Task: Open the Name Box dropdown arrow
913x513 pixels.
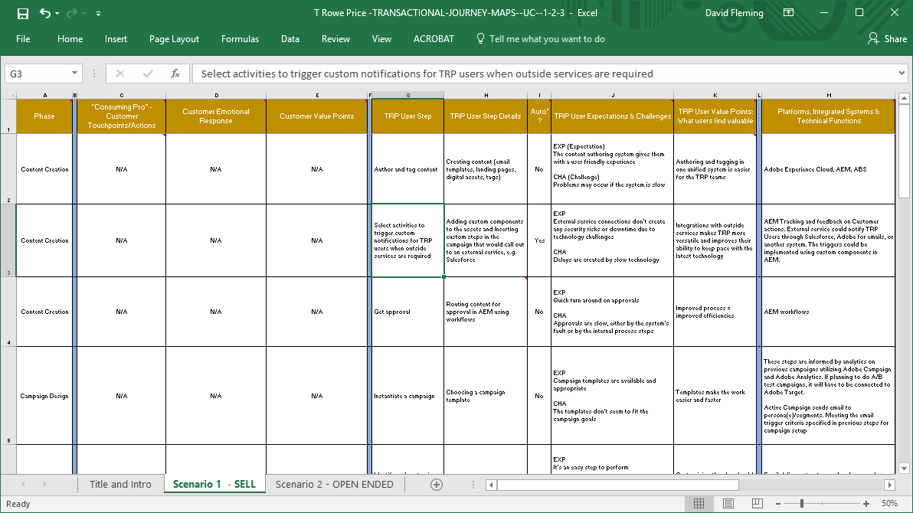Action: pyautogui.click(x=74, y=74)
